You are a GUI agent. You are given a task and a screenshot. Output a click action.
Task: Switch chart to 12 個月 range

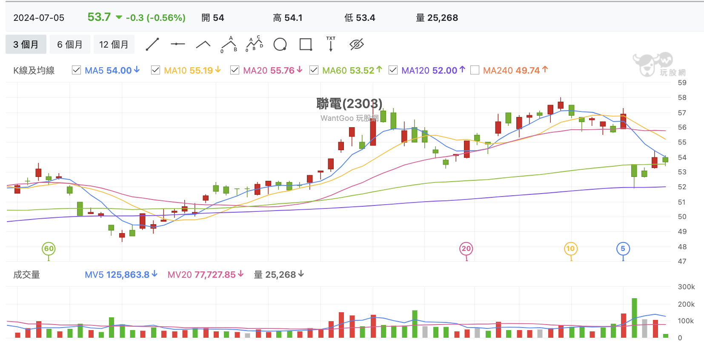114,44
